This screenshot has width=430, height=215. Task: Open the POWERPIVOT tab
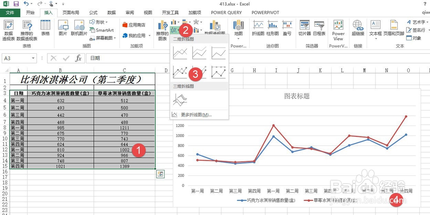265,12
